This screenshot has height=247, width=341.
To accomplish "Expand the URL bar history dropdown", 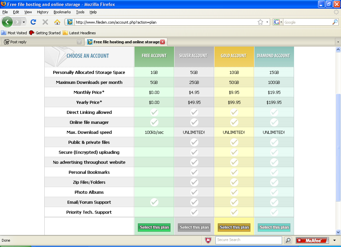I will pos(267,22).
